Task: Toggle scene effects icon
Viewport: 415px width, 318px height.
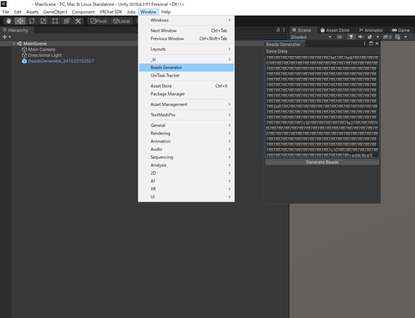Action: pos(370,37)
